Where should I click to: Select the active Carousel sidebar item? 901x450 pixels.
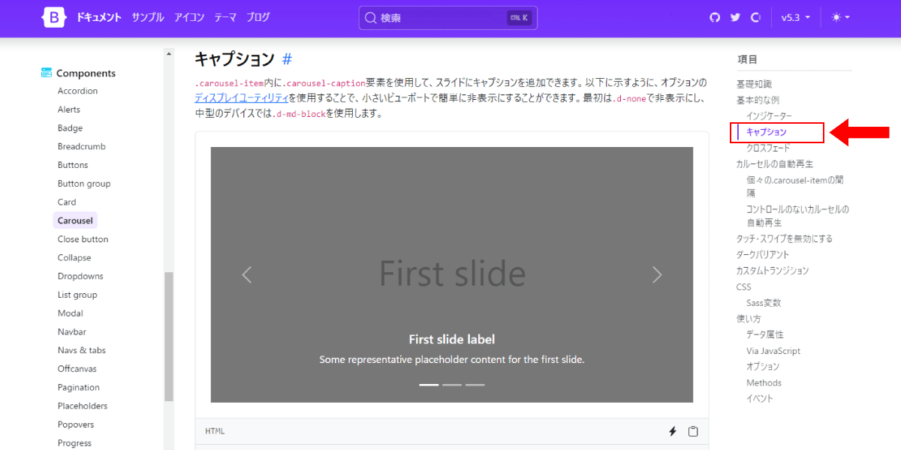point(75,220)
